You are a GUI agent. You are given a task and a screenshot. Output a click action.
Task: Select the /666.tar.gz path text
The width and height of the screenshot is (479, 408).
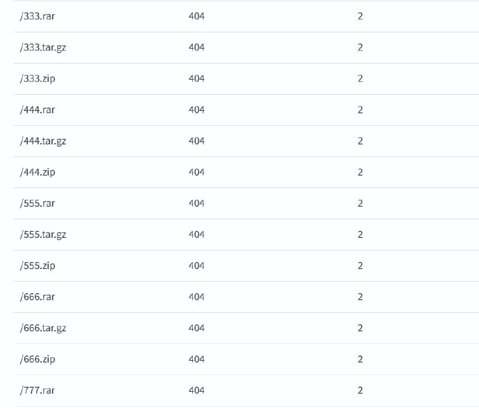(43, 328)
